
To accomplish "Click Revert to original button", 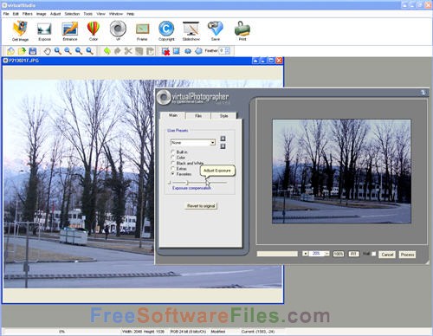I will [201, 206].
